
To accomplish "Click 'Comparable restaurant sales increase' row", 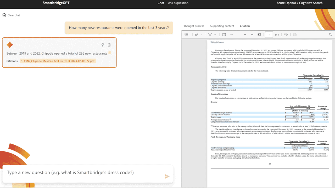I will pos(270,122).
